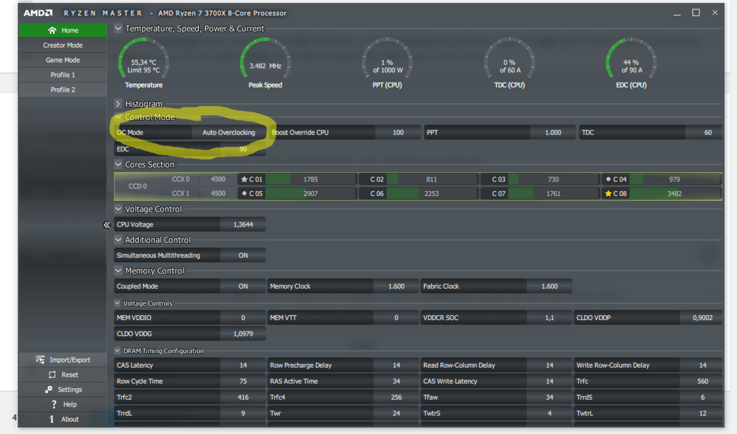Screen dimensions: 737x434
Task: Click PPT value 1.000 field
Action: coord(553,133)
